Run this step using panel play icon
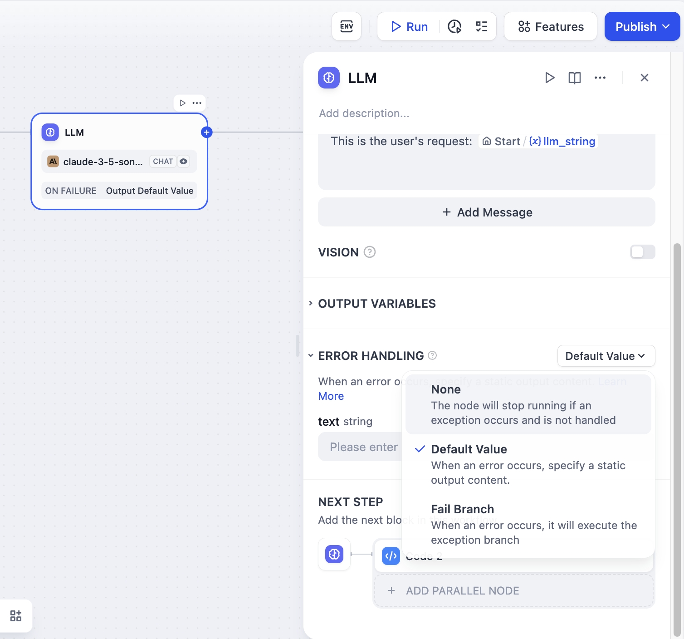 (x=550, y=78)
